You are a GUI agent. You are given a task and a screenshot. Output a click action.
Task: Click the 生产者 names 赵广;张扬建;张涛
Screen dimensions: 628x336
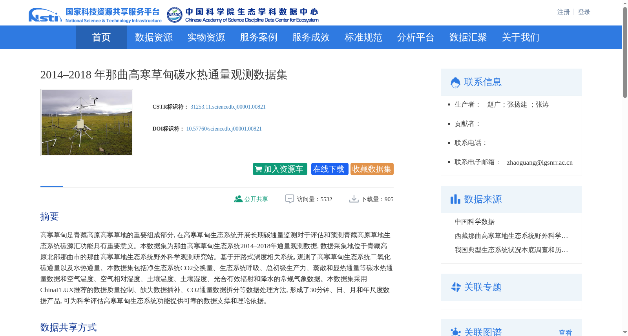point(518,104)
